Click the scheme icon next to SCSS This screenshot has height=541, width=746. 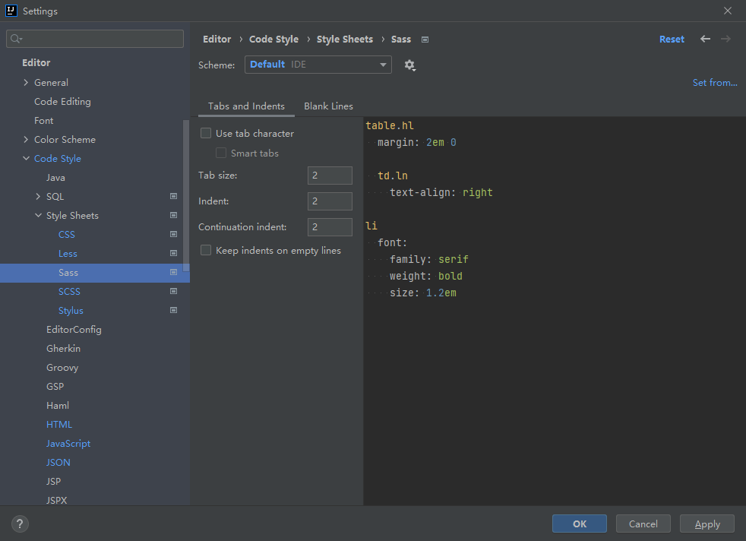pos(174,291)
